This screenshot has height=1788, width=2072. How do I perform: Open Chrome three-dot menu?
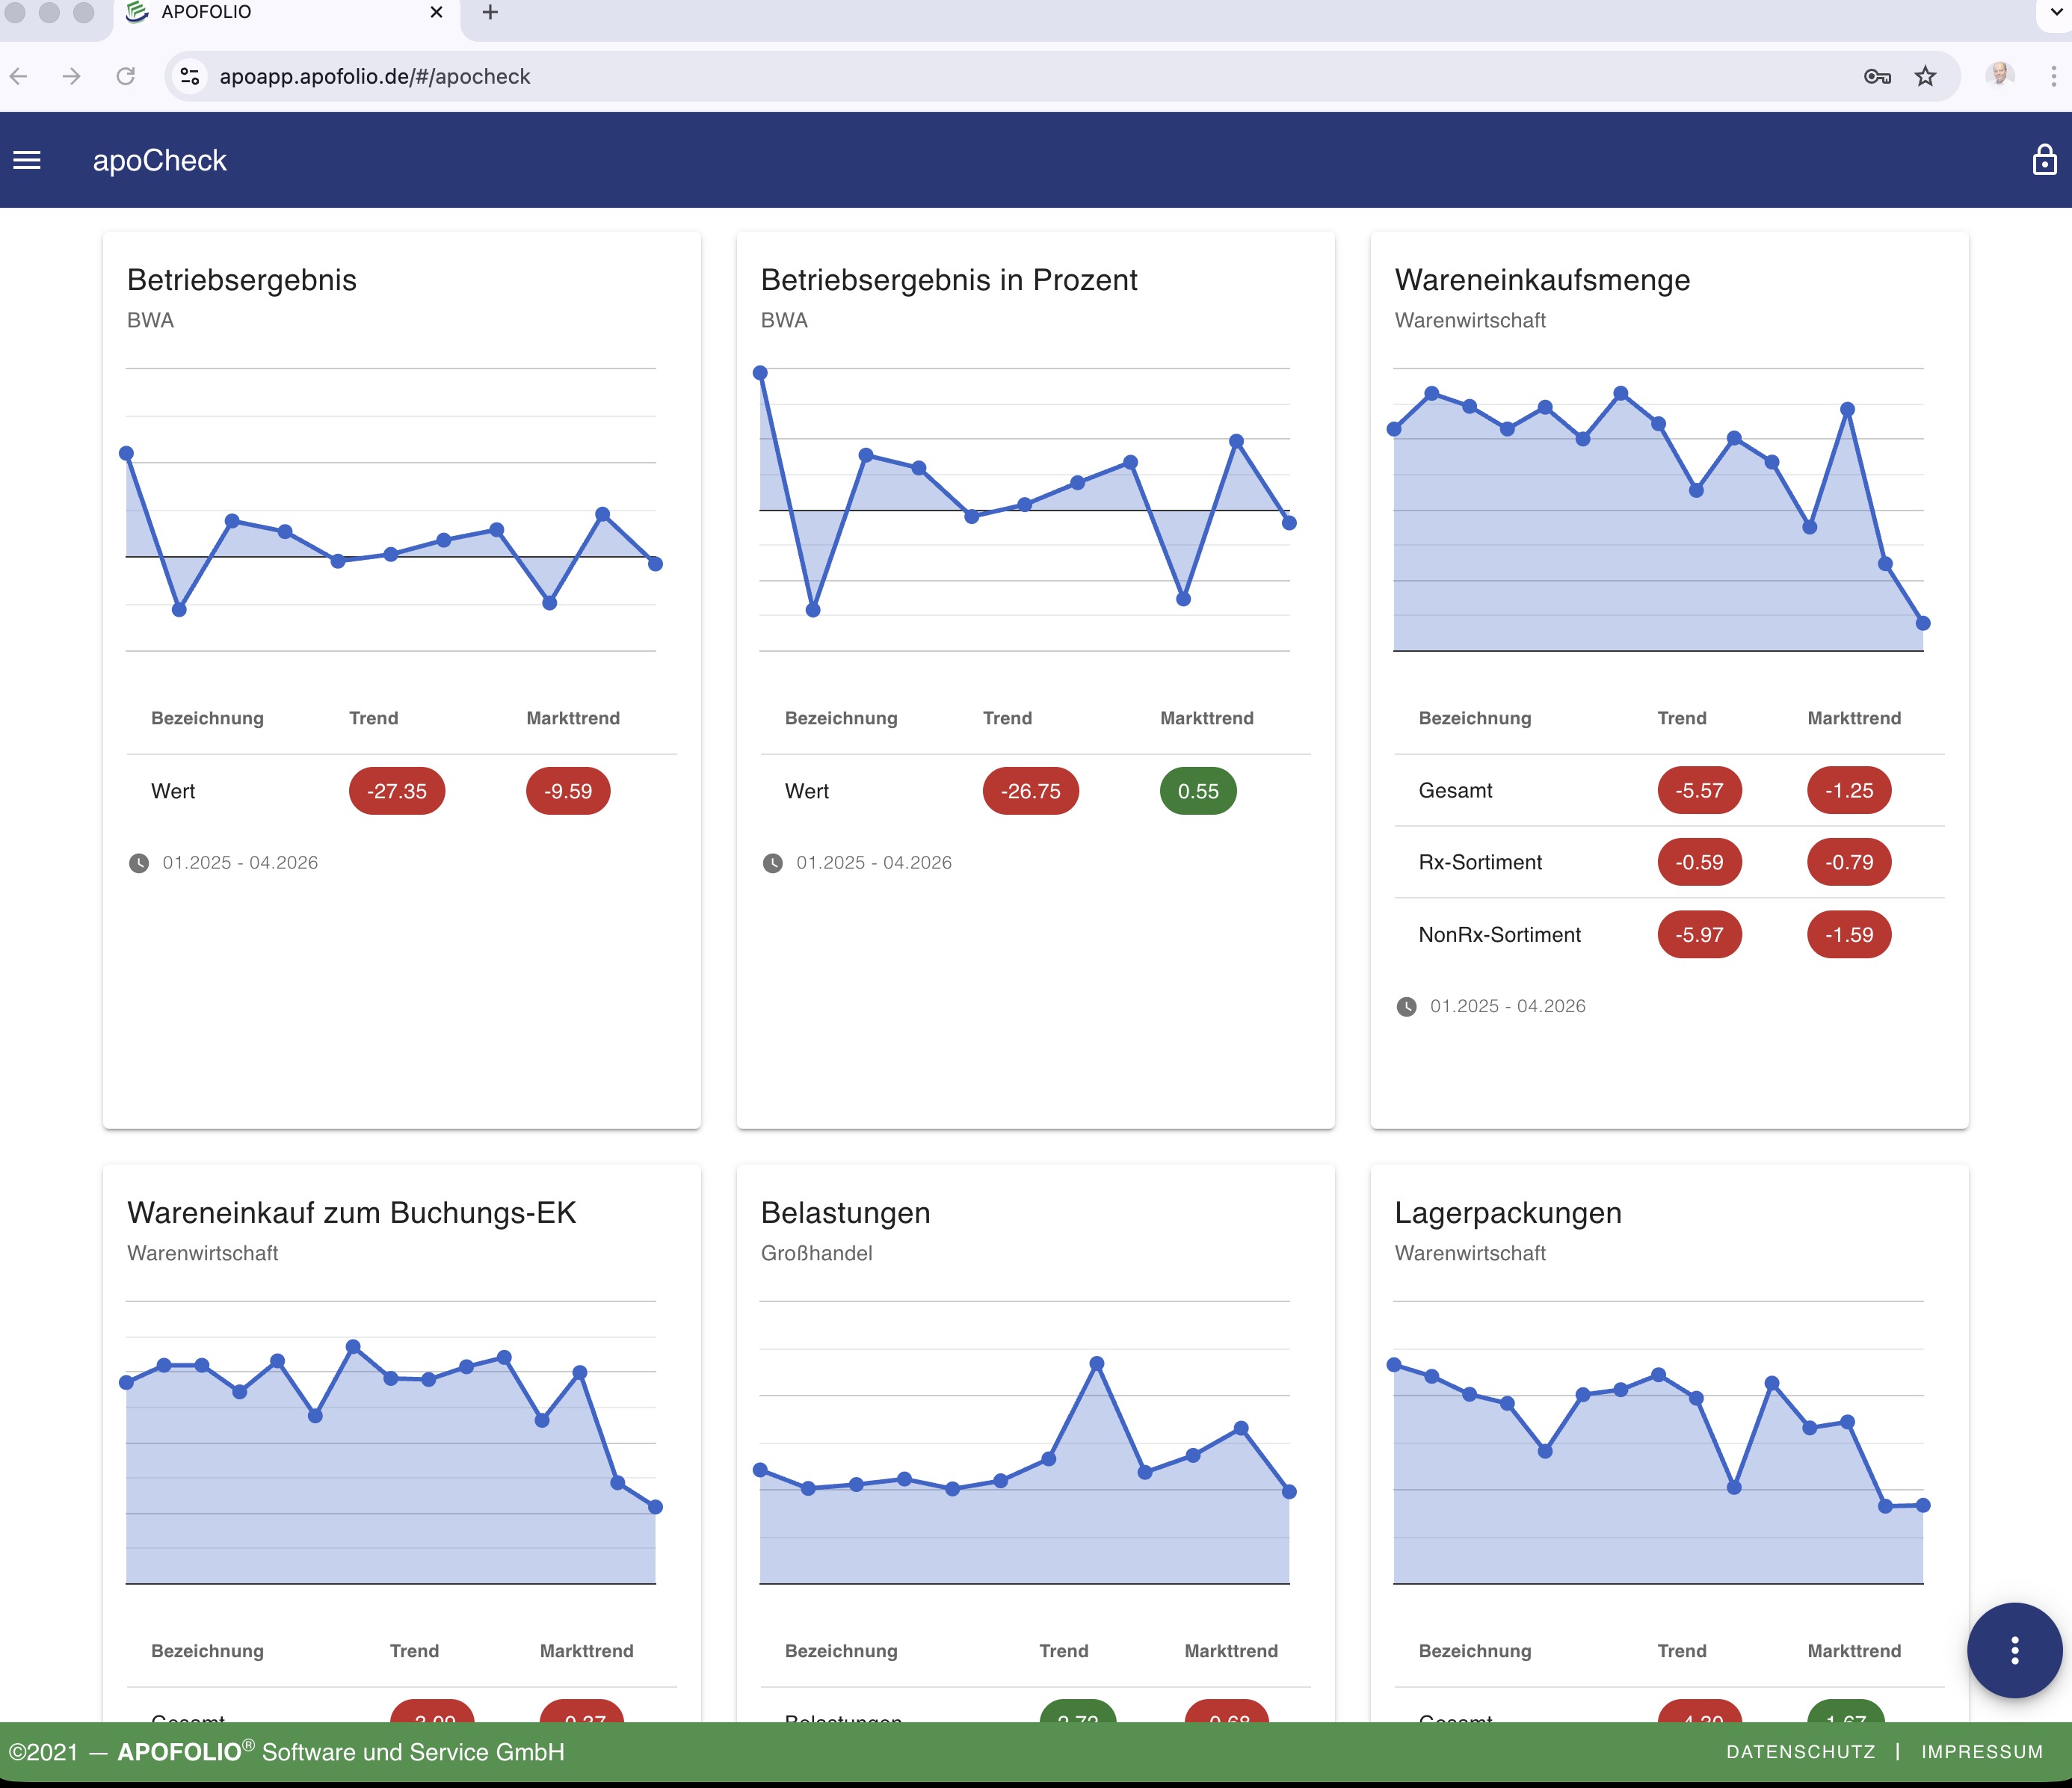pyautogui.click(x=2053, y=76)
